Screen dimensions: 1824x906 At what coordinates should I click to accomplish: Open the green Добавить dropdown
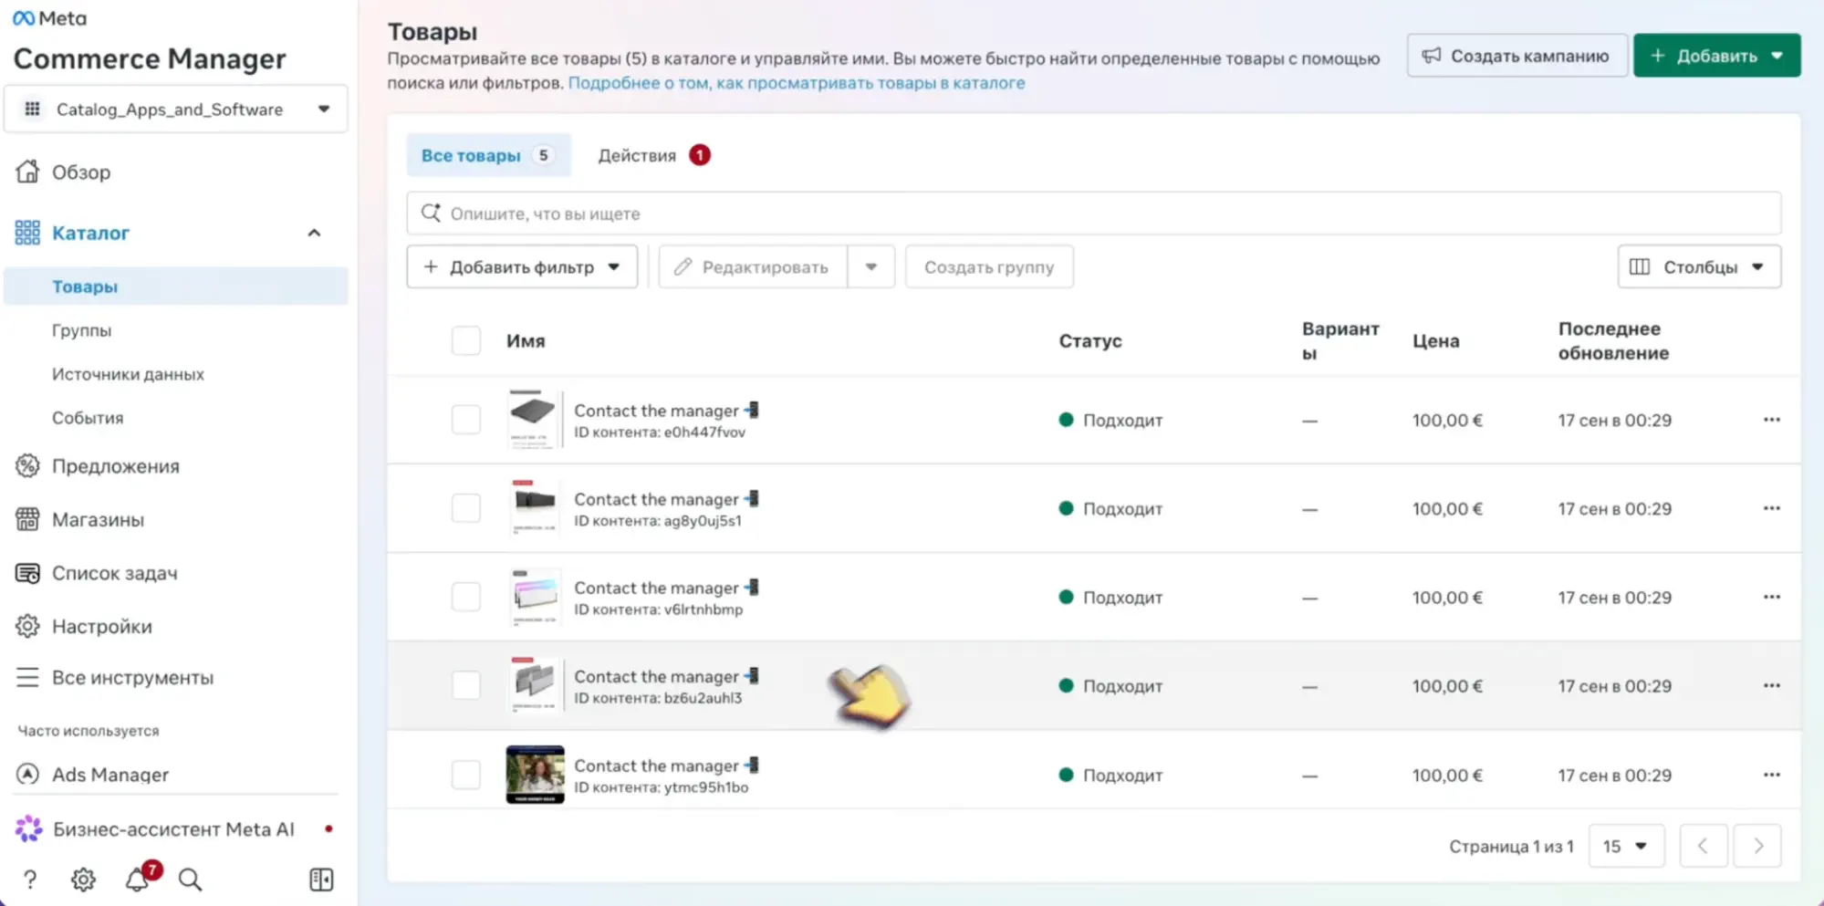[1716, 56]
